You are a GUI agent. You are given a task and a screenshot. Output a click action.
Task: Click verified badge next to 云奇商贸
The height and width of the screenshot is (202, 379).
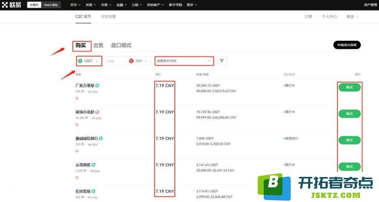coord(93,165)
